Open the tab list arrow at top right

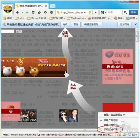point(137,6)
